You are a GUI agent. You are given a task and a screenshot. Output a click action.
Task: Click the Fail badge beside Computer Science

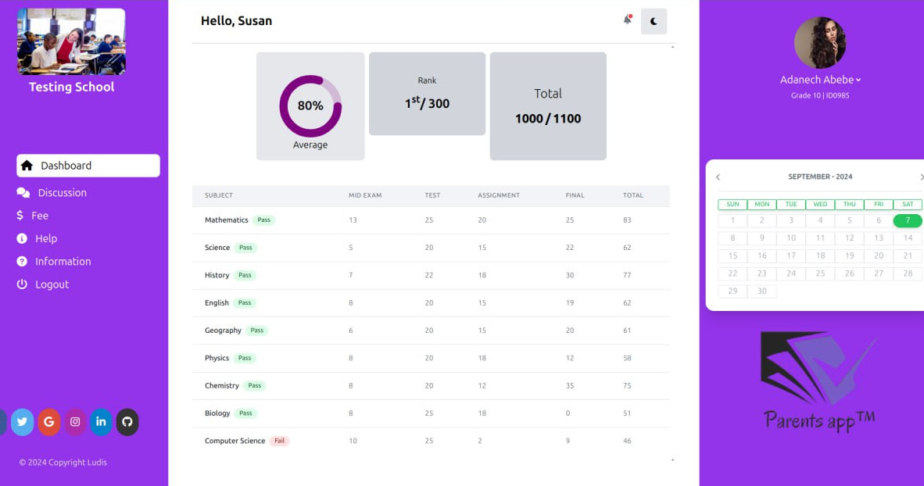(279, 441)
